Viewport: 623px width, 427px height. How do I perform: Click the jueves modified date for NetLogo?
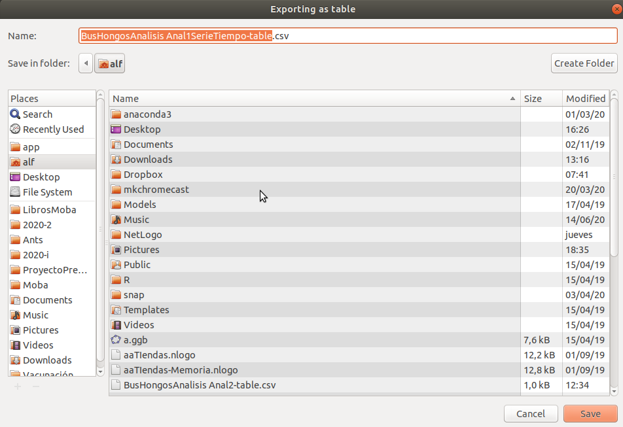[x=578, y=235]
